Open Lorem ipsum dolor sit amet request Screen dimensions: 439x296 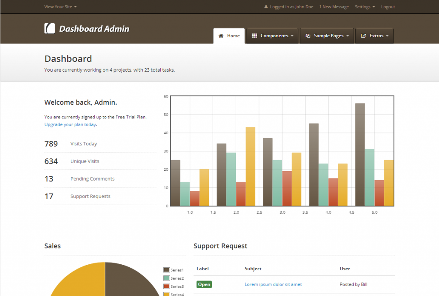pyautogui.click(x=273, y=284)
